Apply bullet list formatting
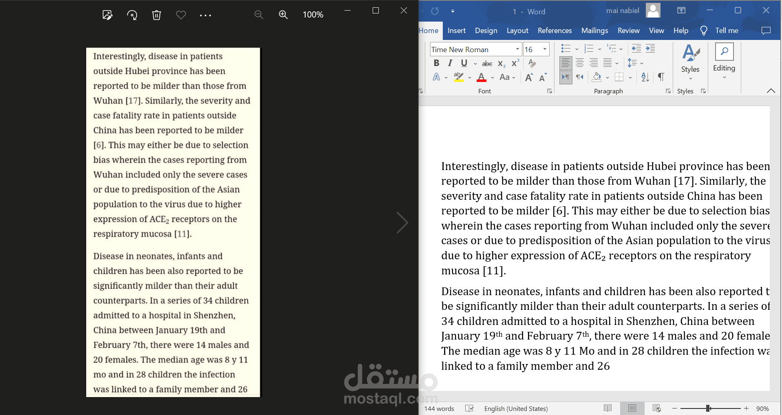This screenshot has height=415, width=782. click(566, 49)
